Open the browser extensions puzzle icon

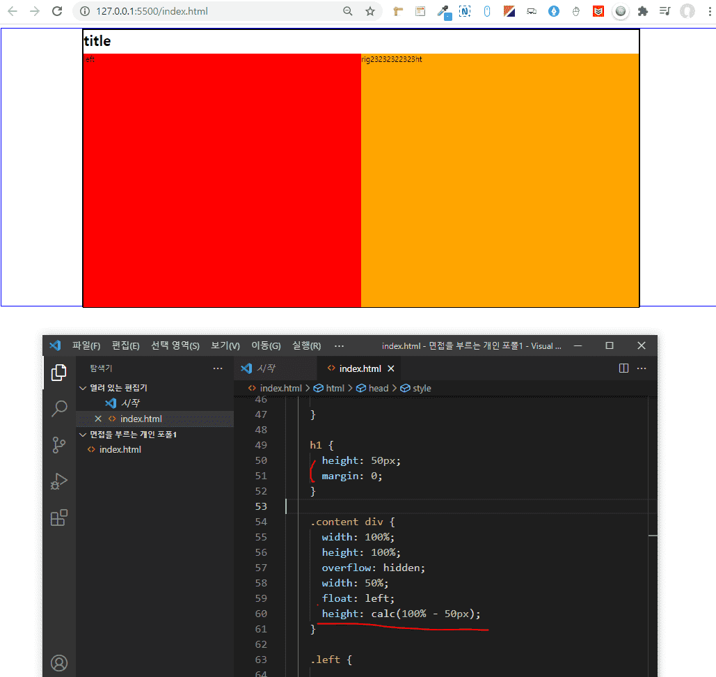(642, 11)
